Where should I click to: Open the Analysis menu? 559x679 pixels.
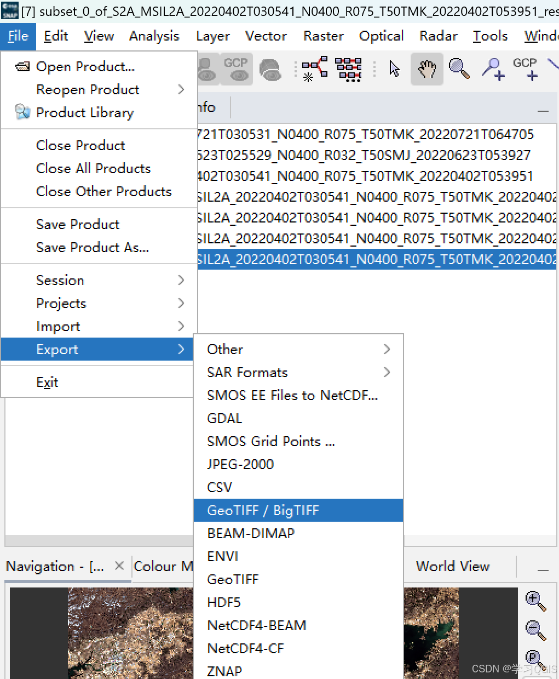154,36
